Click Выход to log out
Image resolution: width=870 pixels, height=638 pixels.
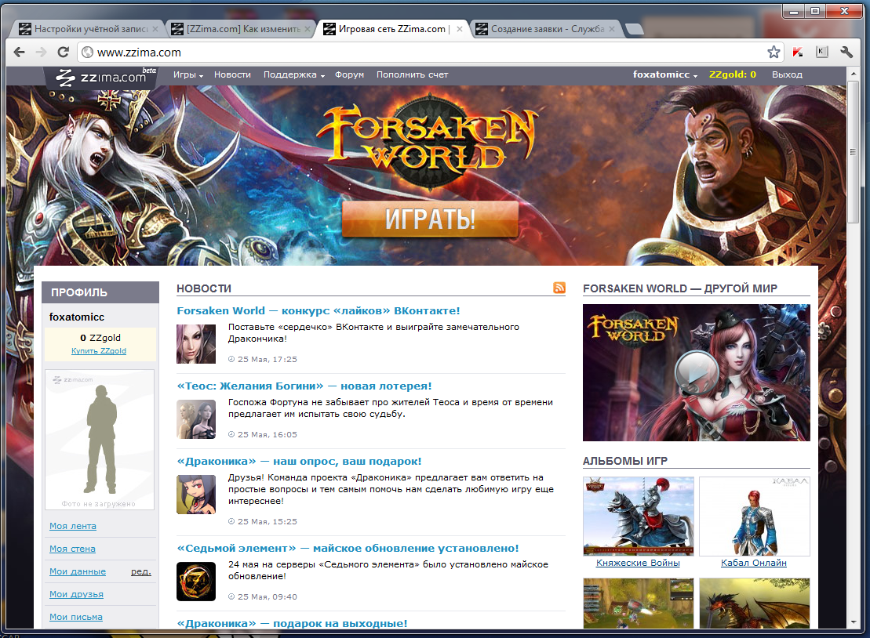pyautogui.click(x=787, y=74)
